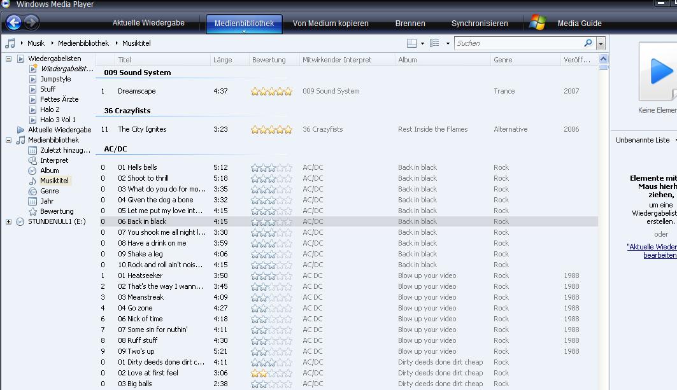Click into the Suchen search field
The height and width of the screenshot is (390, 677).
(x=520, y=43)
